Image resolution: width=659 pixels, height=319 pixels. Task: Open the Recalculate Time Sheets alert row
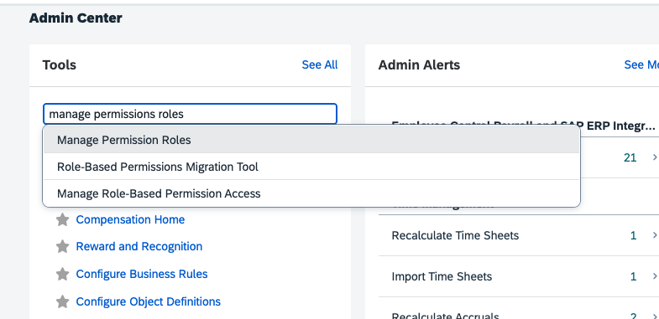tap(519, 235)
